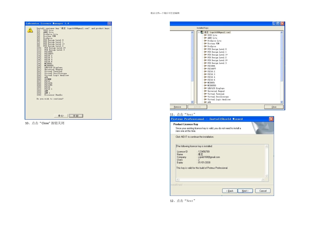
Task: Select PIC16877 in Installed Keys tree
Action: pyautogui.click(x=212, y=69)
